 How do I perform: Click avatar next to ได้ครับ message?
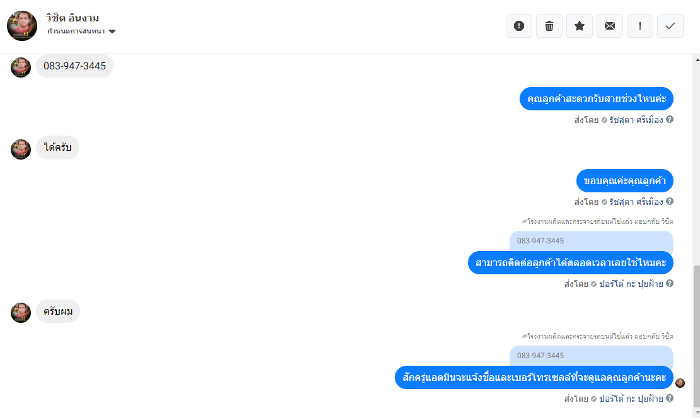(21, 149)
